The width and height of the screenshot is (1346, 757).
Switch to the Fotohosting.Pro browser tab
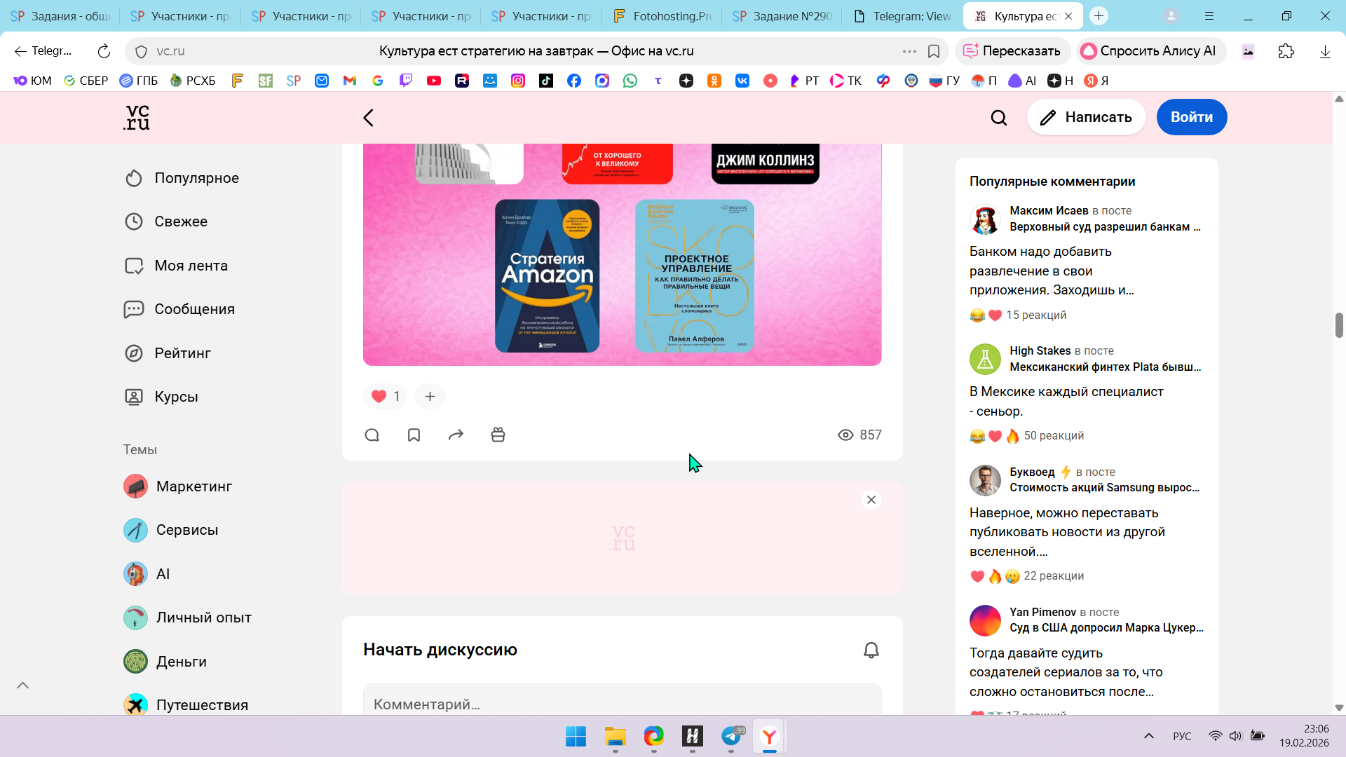click(x=662, y=16)
